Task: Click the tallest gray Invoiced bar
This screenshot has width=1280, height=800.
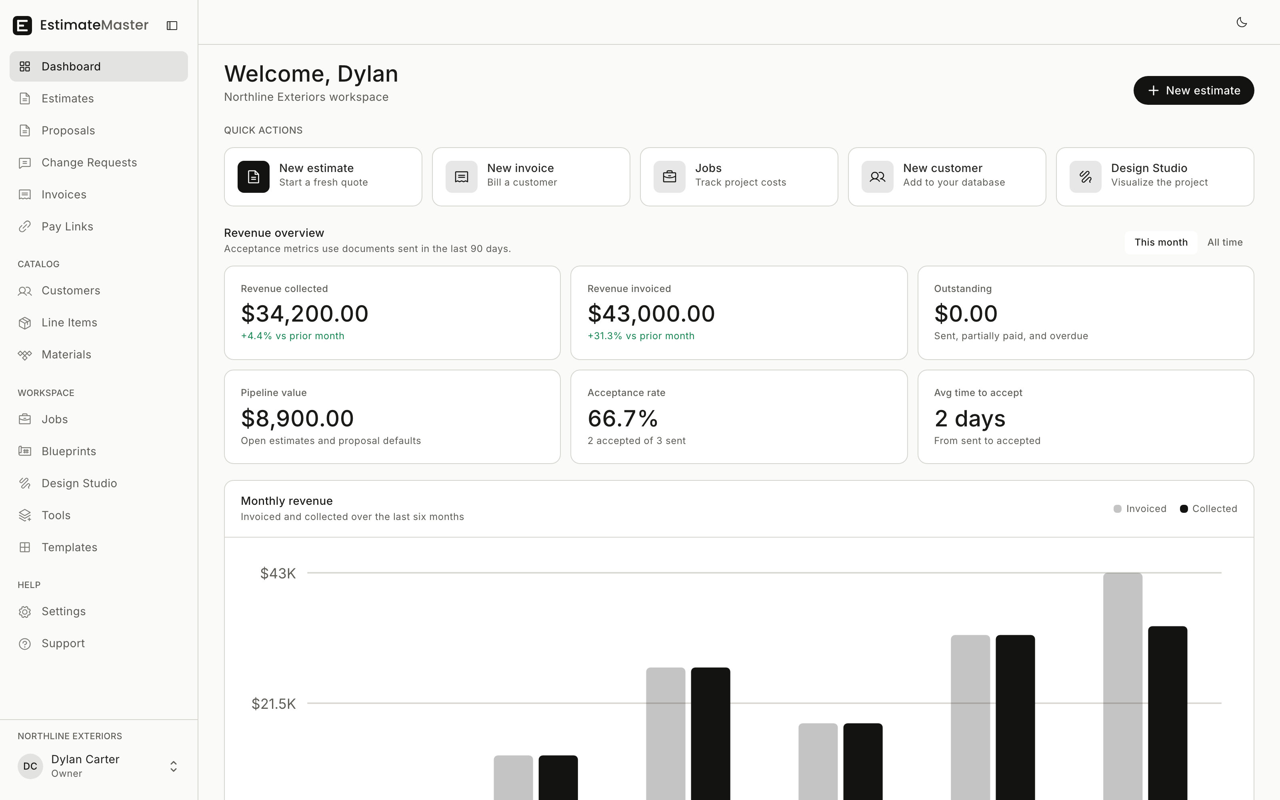Action: [1122, 686]
